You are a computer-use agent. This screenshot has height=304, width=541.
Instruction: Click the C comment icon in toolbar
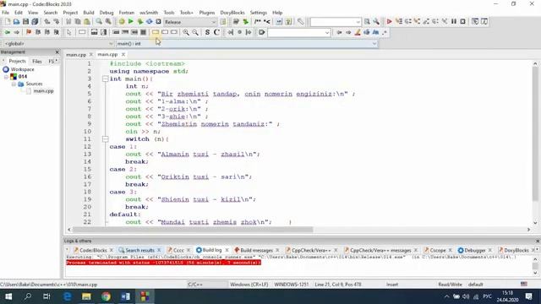click(216, 32)
